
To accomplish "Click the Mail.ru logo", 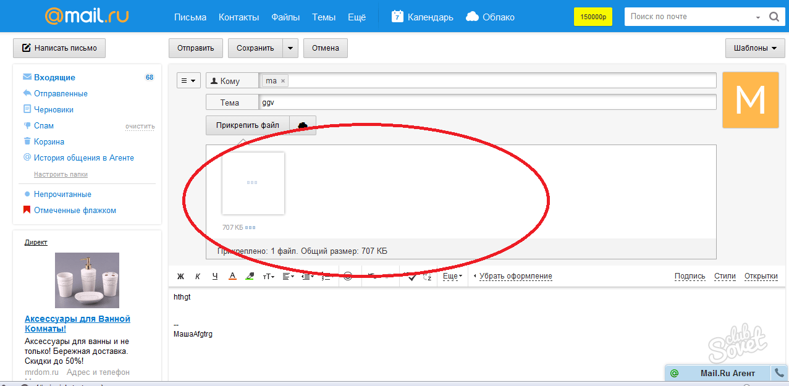I will (86, 16).
